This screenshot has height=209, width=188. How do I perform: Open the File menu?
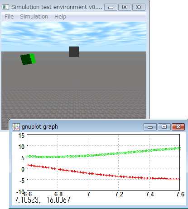[x=9, y=17]
